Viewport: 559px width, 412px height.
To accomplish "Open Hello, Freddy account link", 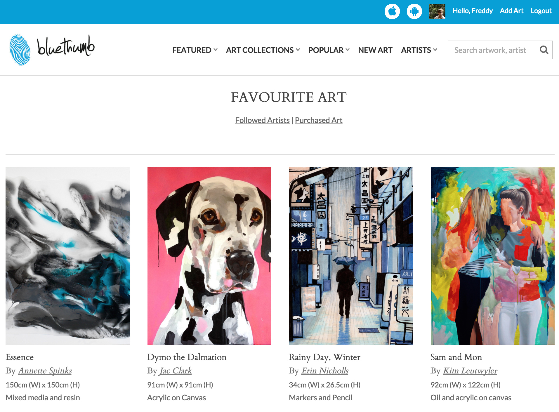I will coord(473,11).
